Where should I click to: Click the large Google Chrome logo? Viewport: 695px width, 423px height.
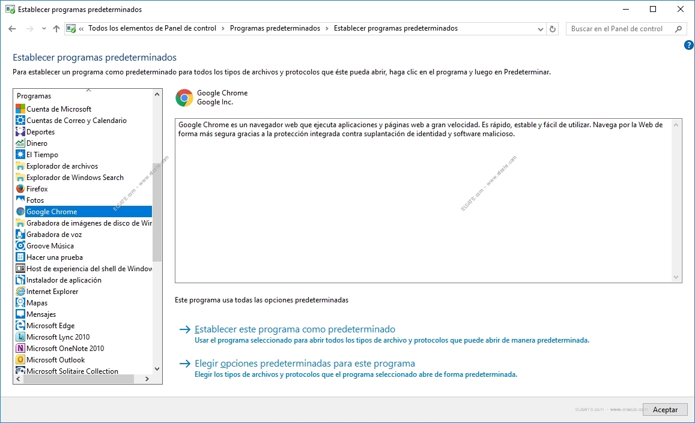click(184, 98)
